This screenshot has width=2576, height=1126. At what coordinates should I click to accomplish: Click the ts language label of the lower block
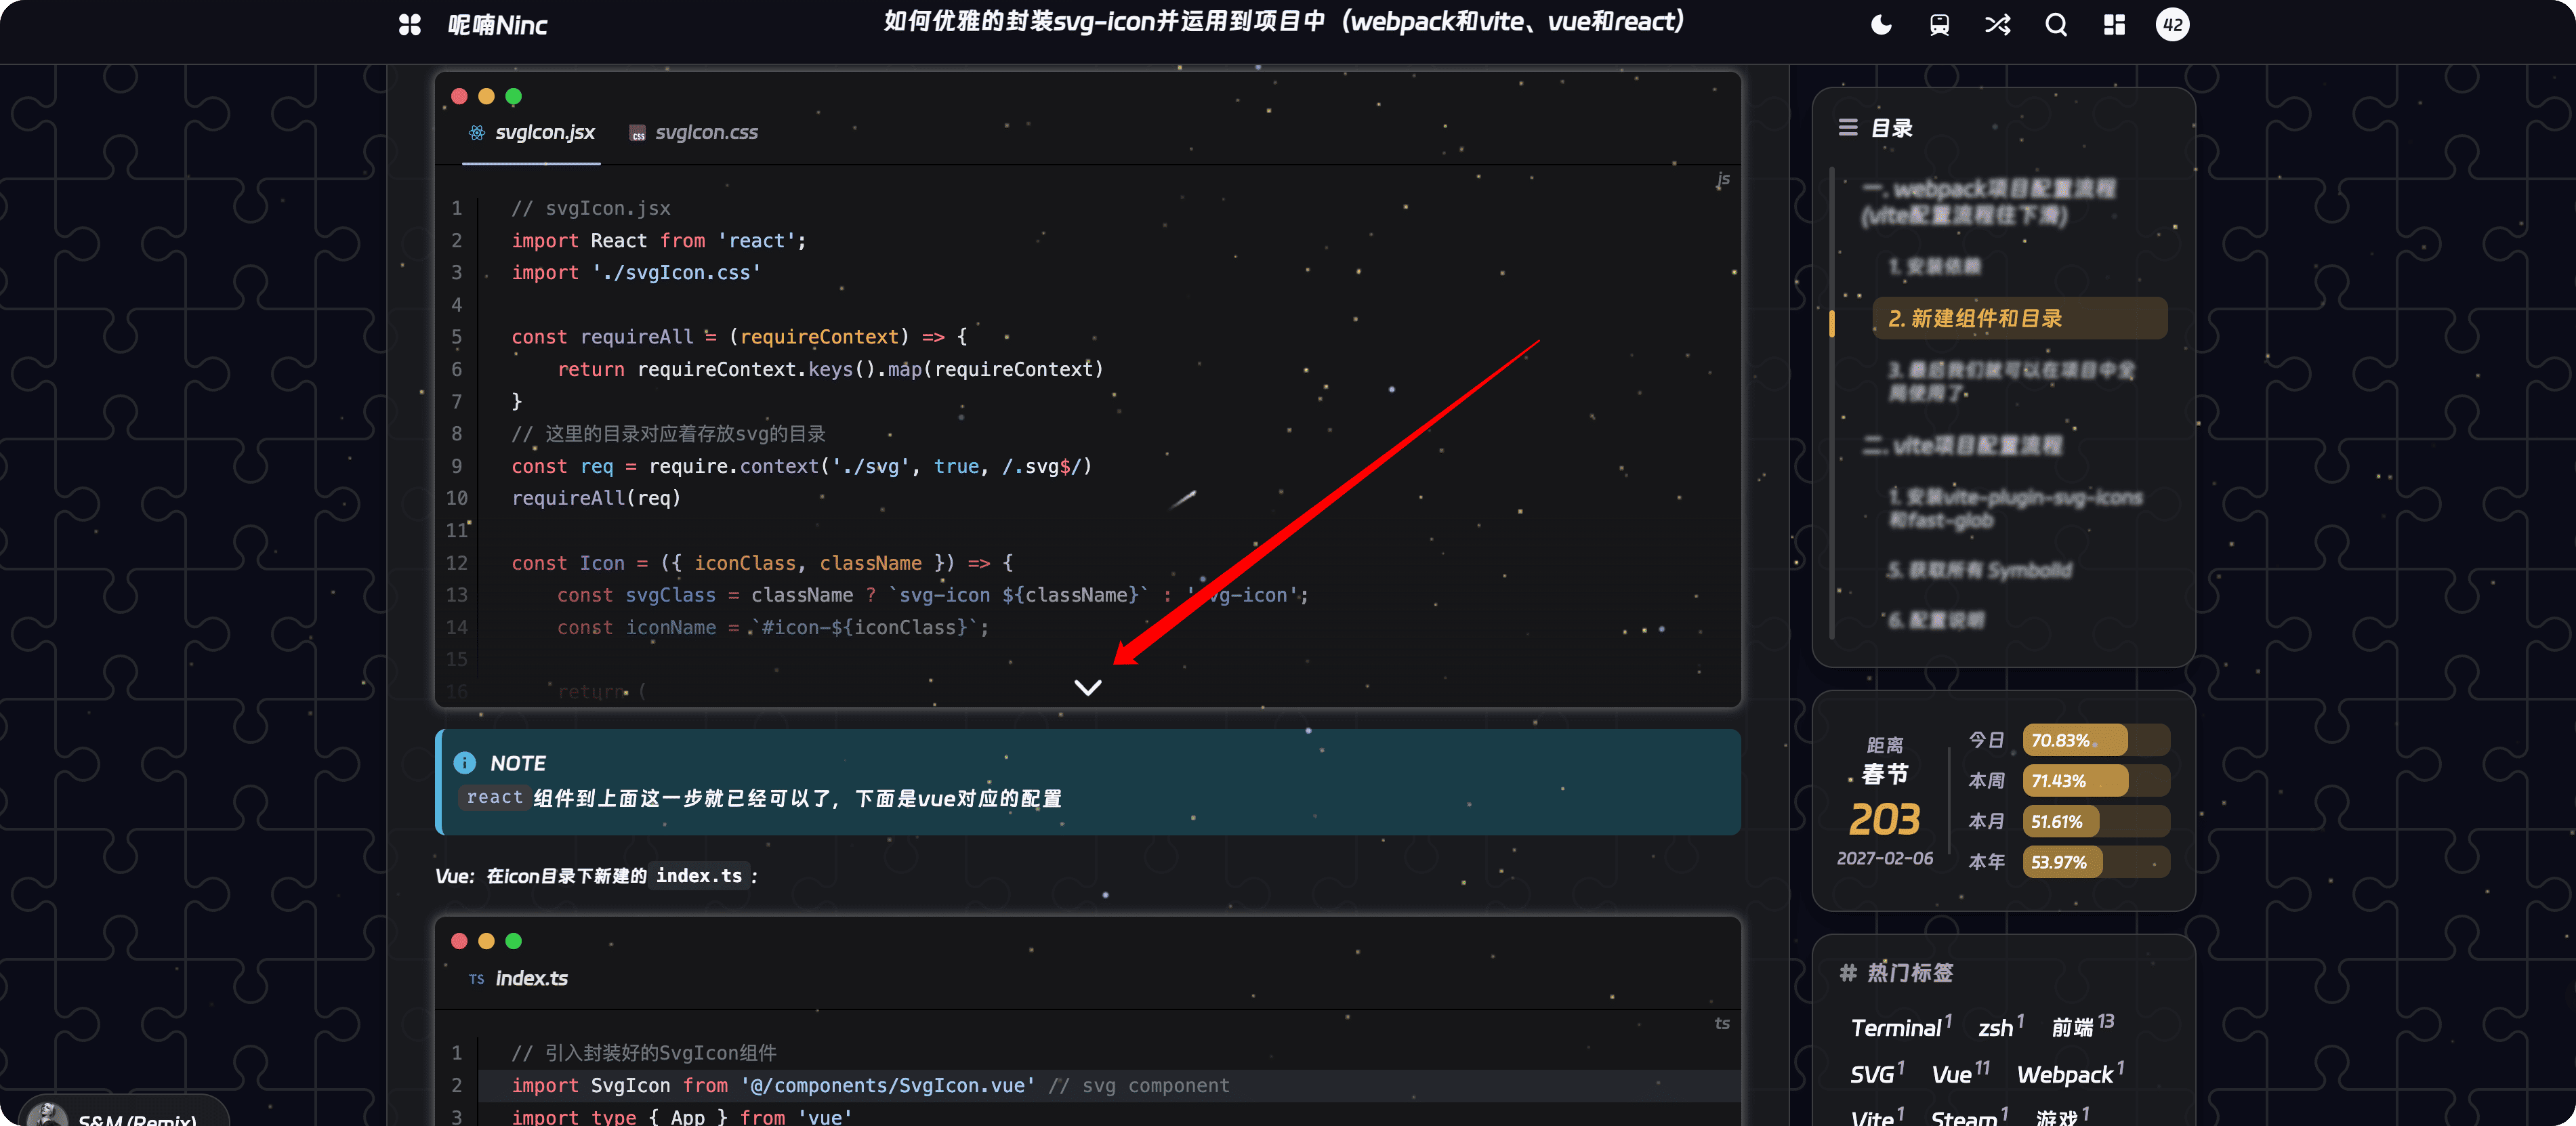(1722, 1023)
